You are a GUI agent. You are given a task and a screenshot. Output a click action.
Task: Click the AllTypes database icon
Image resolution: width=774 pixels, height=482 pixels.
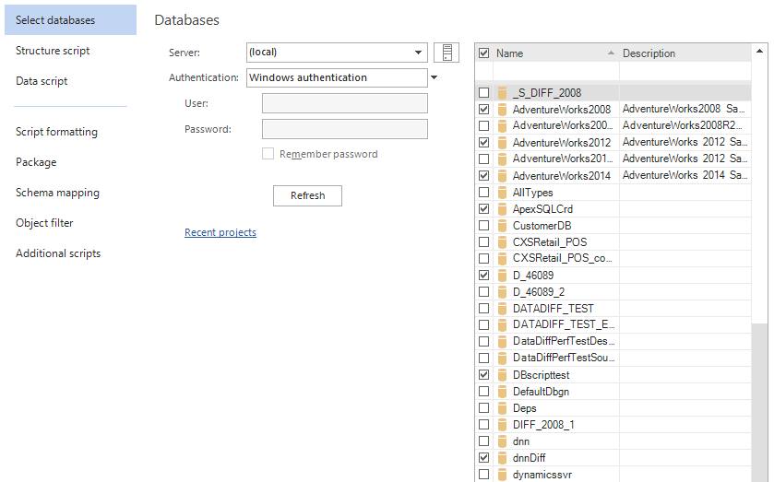pyautogui.click(x=502, y=193)
